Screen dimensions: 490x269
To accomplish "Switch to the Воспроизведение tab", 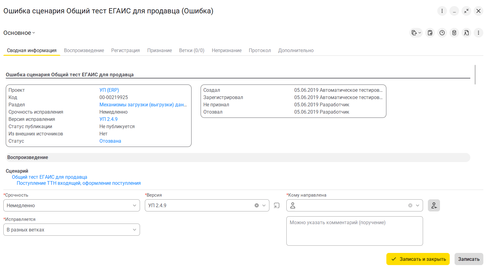I will [x=84, y=50].
